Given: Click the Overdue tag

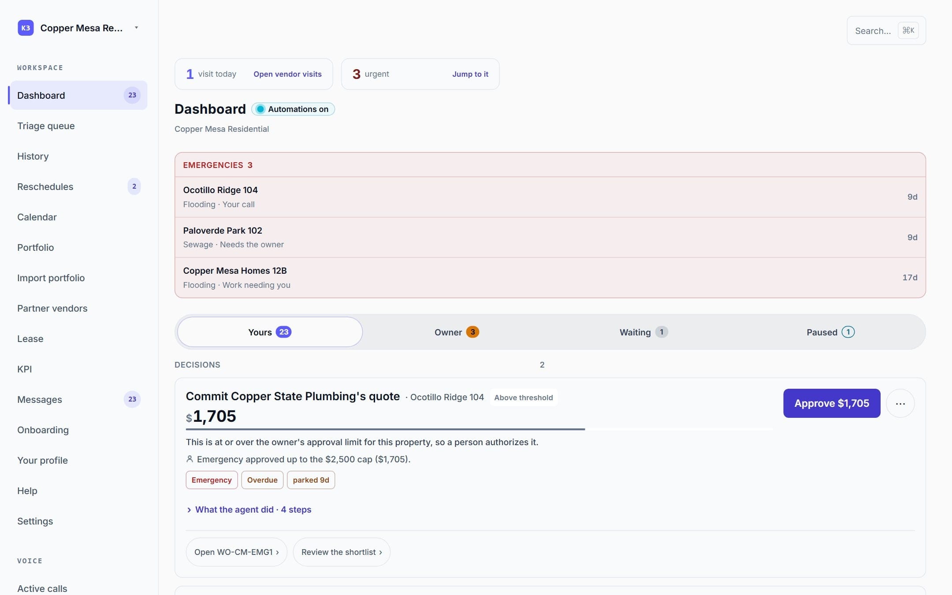Looking at the screenshot, I should click(262, 480).
